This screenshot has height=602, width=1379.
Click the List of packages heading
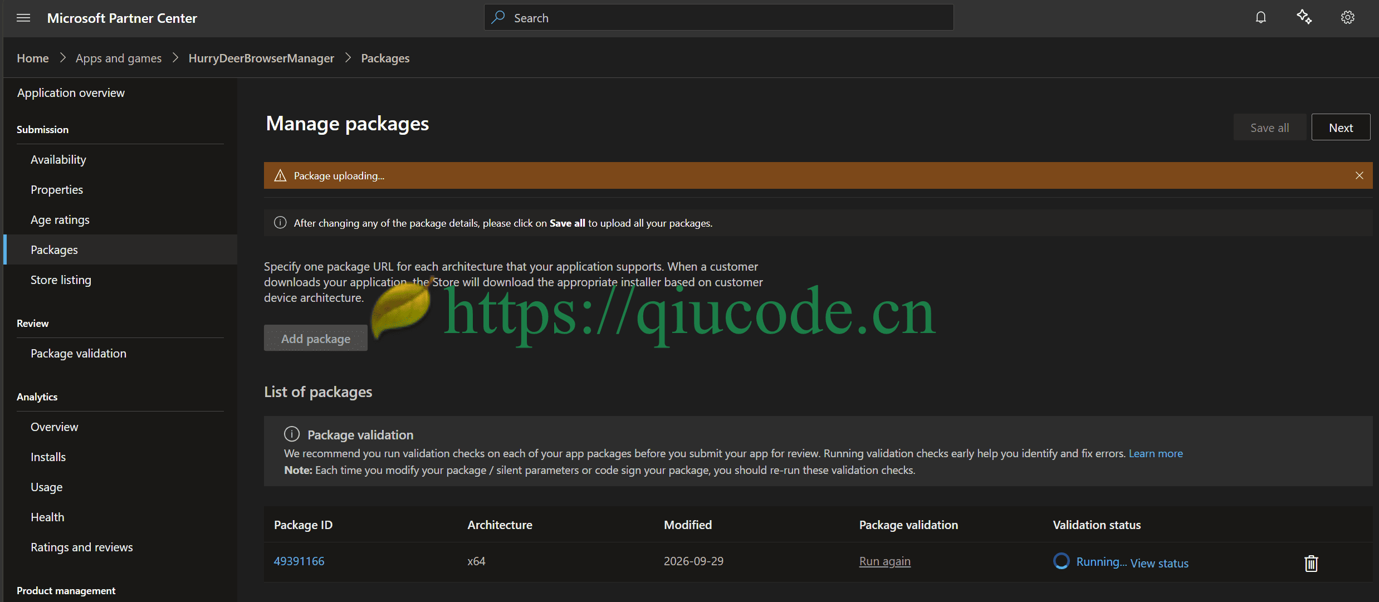318,391
